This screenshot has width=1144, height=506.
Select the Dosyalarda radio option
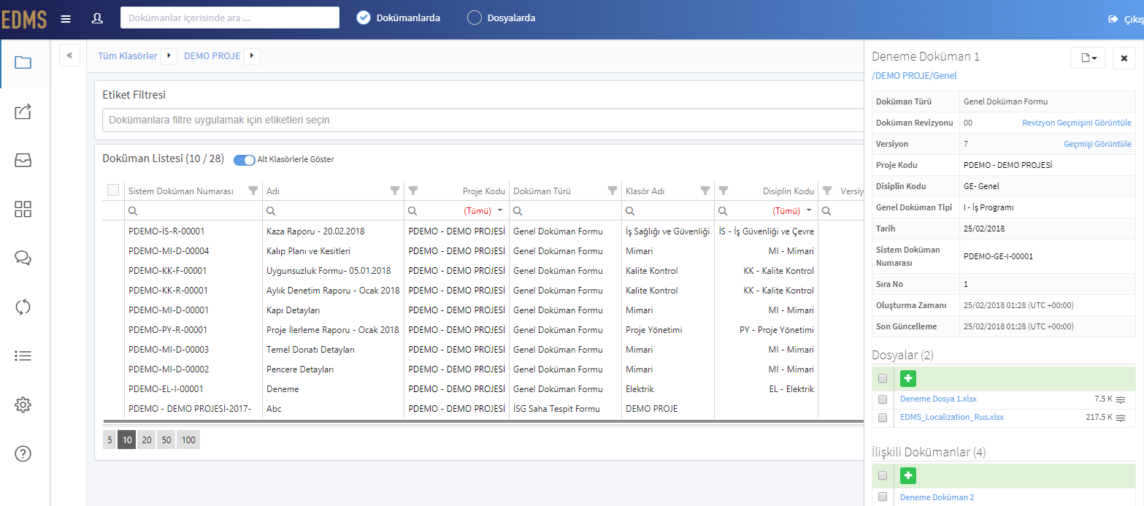[475, 18]
